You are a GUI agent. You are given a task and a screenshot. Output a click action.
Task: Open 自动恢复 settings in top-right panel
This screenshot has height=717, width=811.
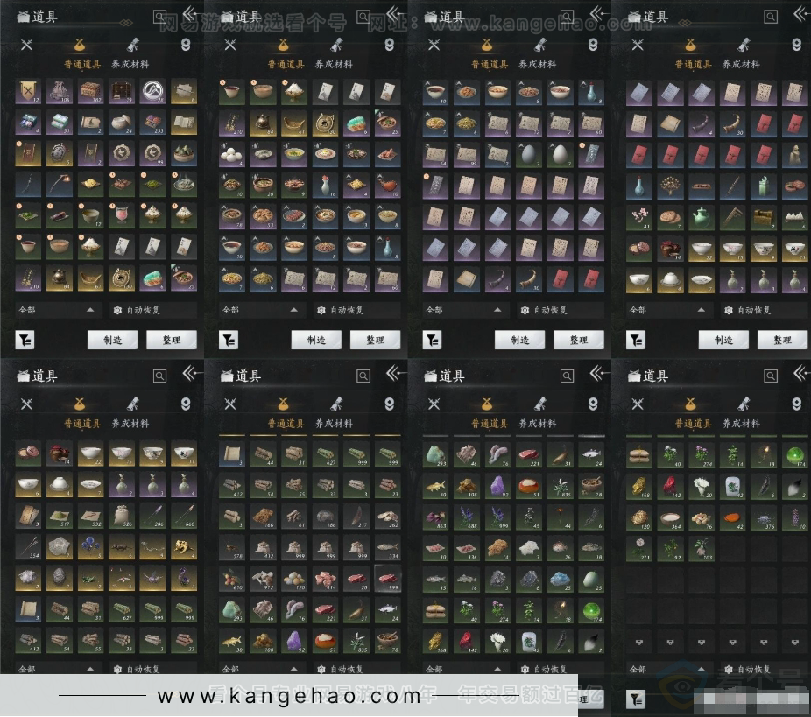pyautogui.click(x=748, y=310)
